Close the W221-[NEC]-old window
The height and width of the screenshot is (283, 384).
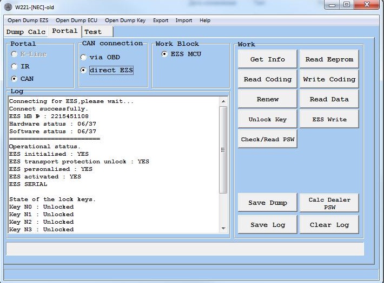coord(367,5)
